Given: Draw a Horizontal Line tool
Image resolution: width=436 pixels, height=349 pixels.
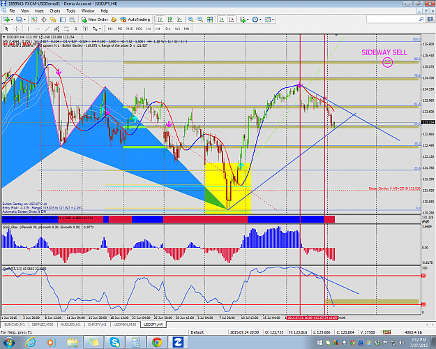Looking at the screenshot, I should [38, 29].
